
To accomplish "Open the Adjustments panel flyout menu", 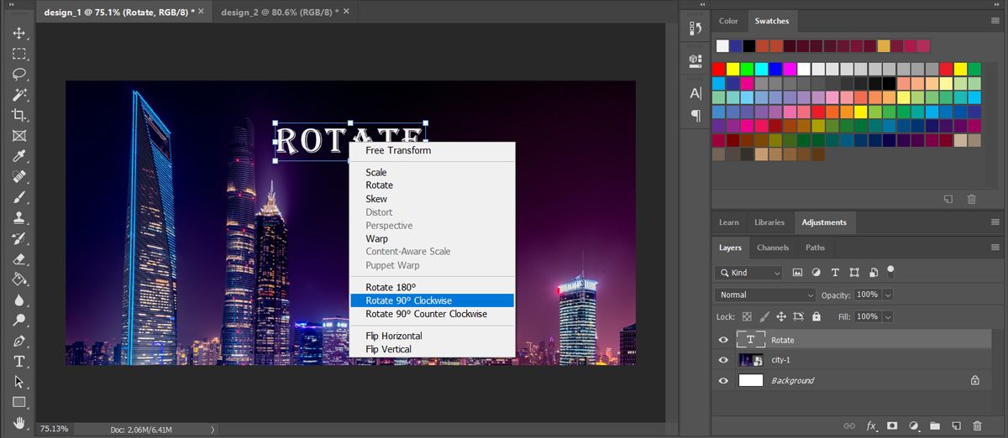I will click(995, 222).
